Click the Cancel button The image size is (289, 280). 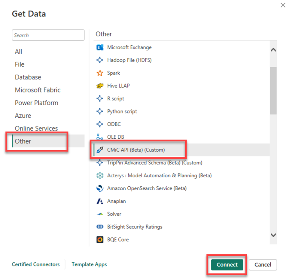(x=263, y=265)
